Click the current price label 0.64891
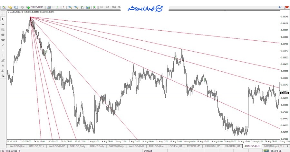The image size is (290, 152). coord(285,93)
